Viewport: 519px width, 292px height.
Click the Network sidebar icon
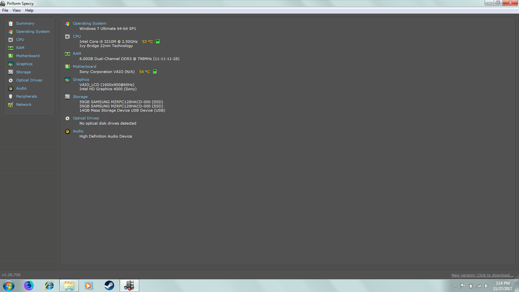point(11,104)
